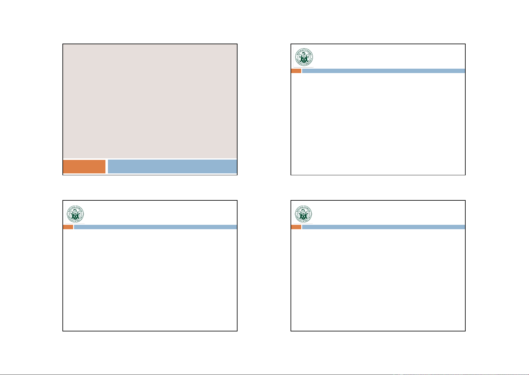Click the blank title area beside the third slide's logo
The image size is (529, 375).
click(161, 213)
